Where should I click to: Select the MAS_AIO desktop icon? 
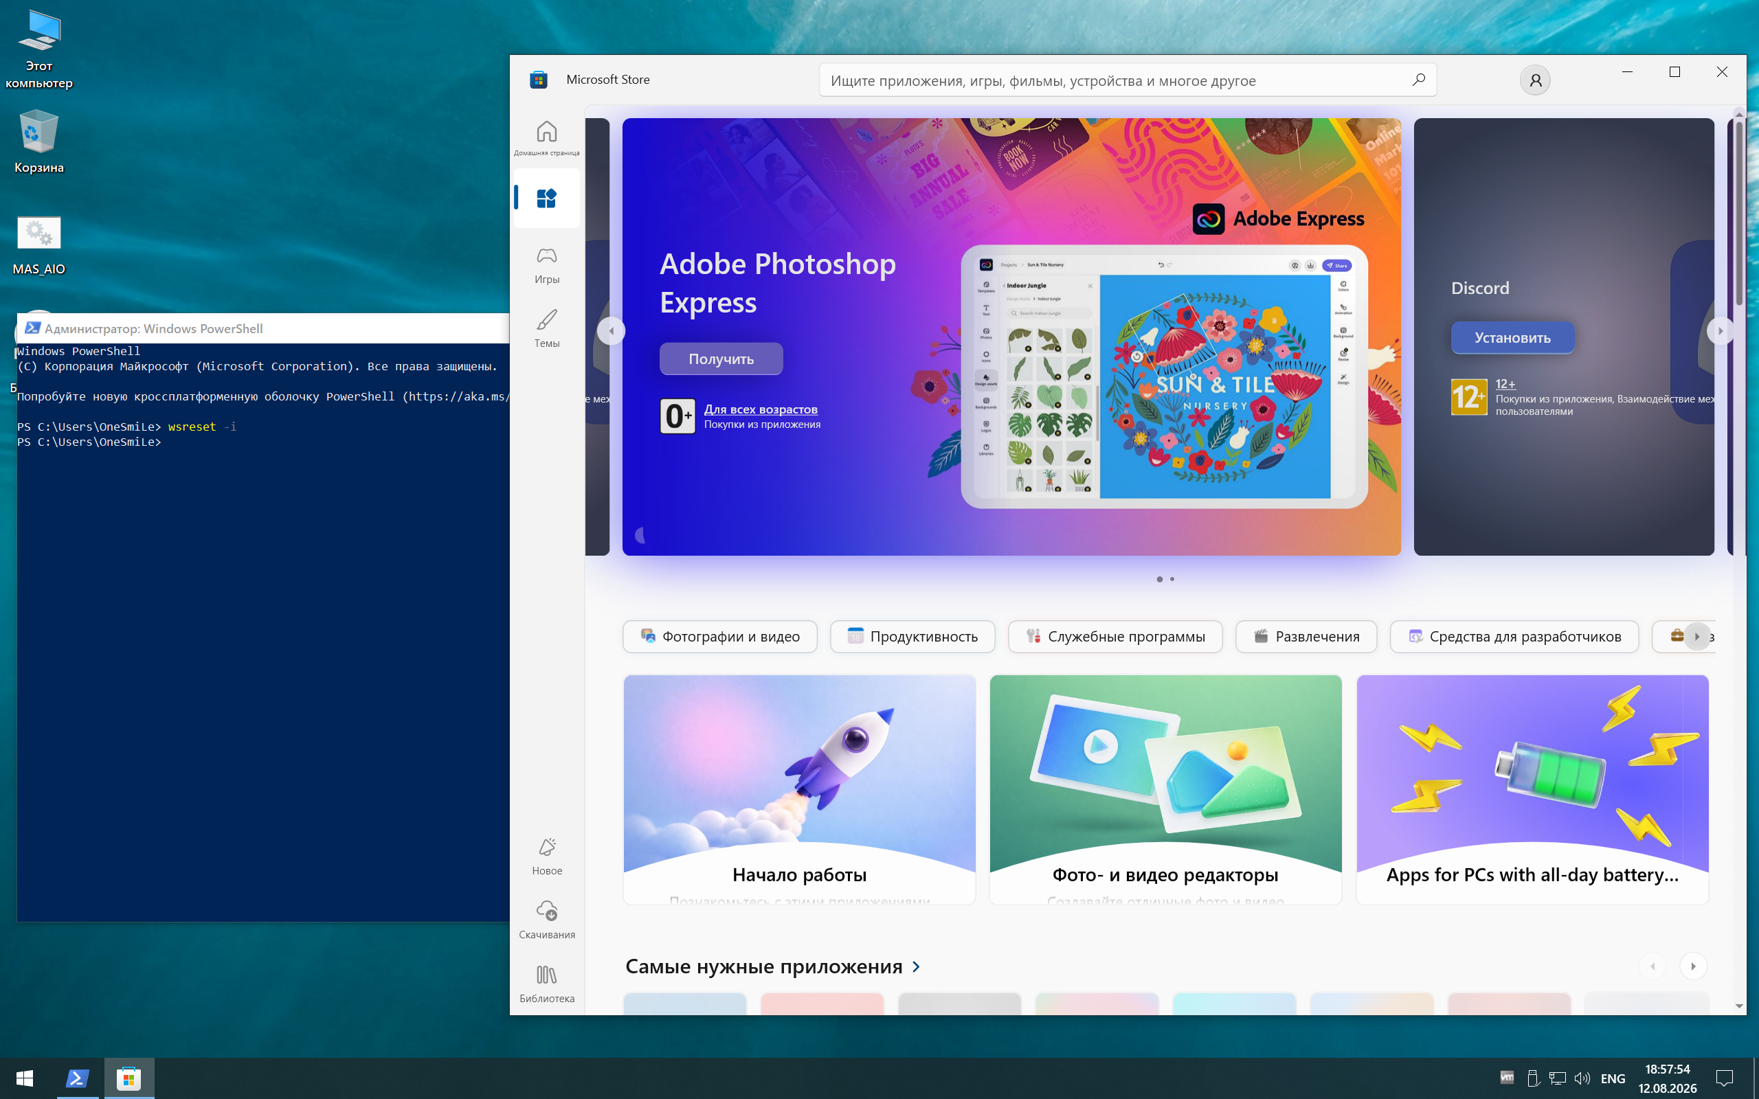tap(39, 245)
